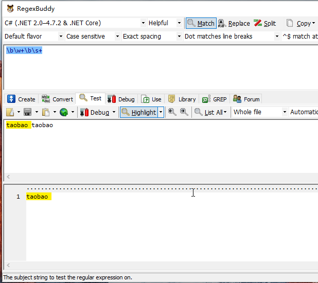The height and width of the screenshot is (283, 318).
Task: Open the Debug tab
Action: point(121,99)
